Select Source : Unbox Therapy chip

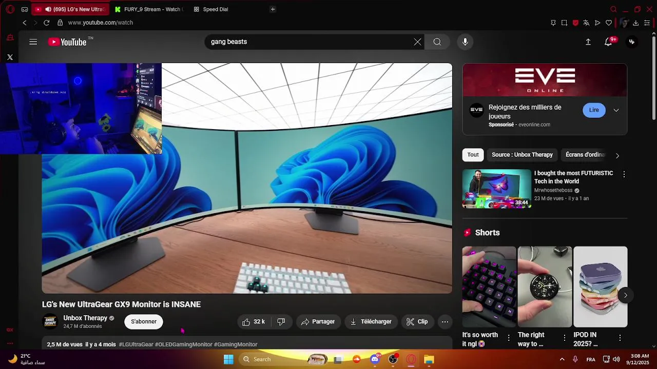pos(522,155)
